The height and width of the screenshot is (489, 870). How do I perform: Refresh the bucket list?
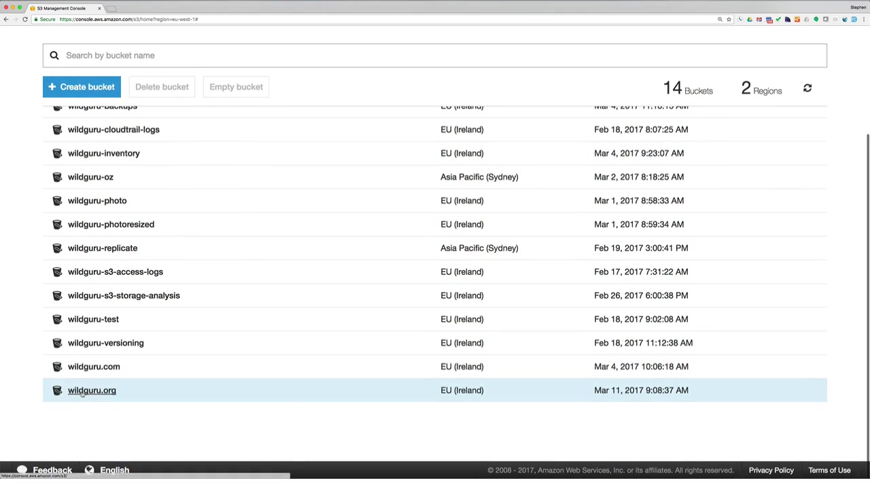807,88
